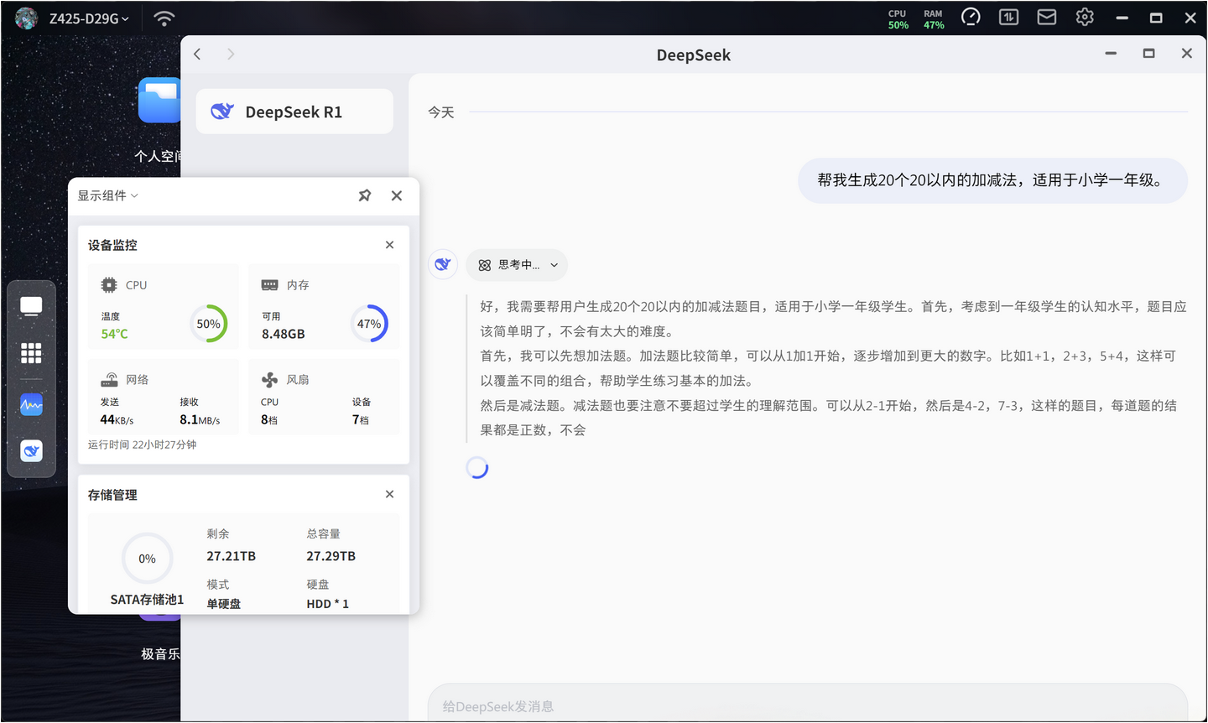Click the desktop monitor icon in the dock
This screenshot has width=1208, height=723.
click(31, 306)
